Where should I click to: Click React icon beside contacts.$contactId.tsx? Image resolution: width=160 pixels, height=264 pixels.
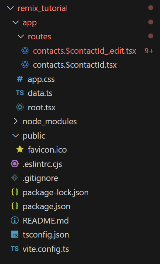click(25, 65)
